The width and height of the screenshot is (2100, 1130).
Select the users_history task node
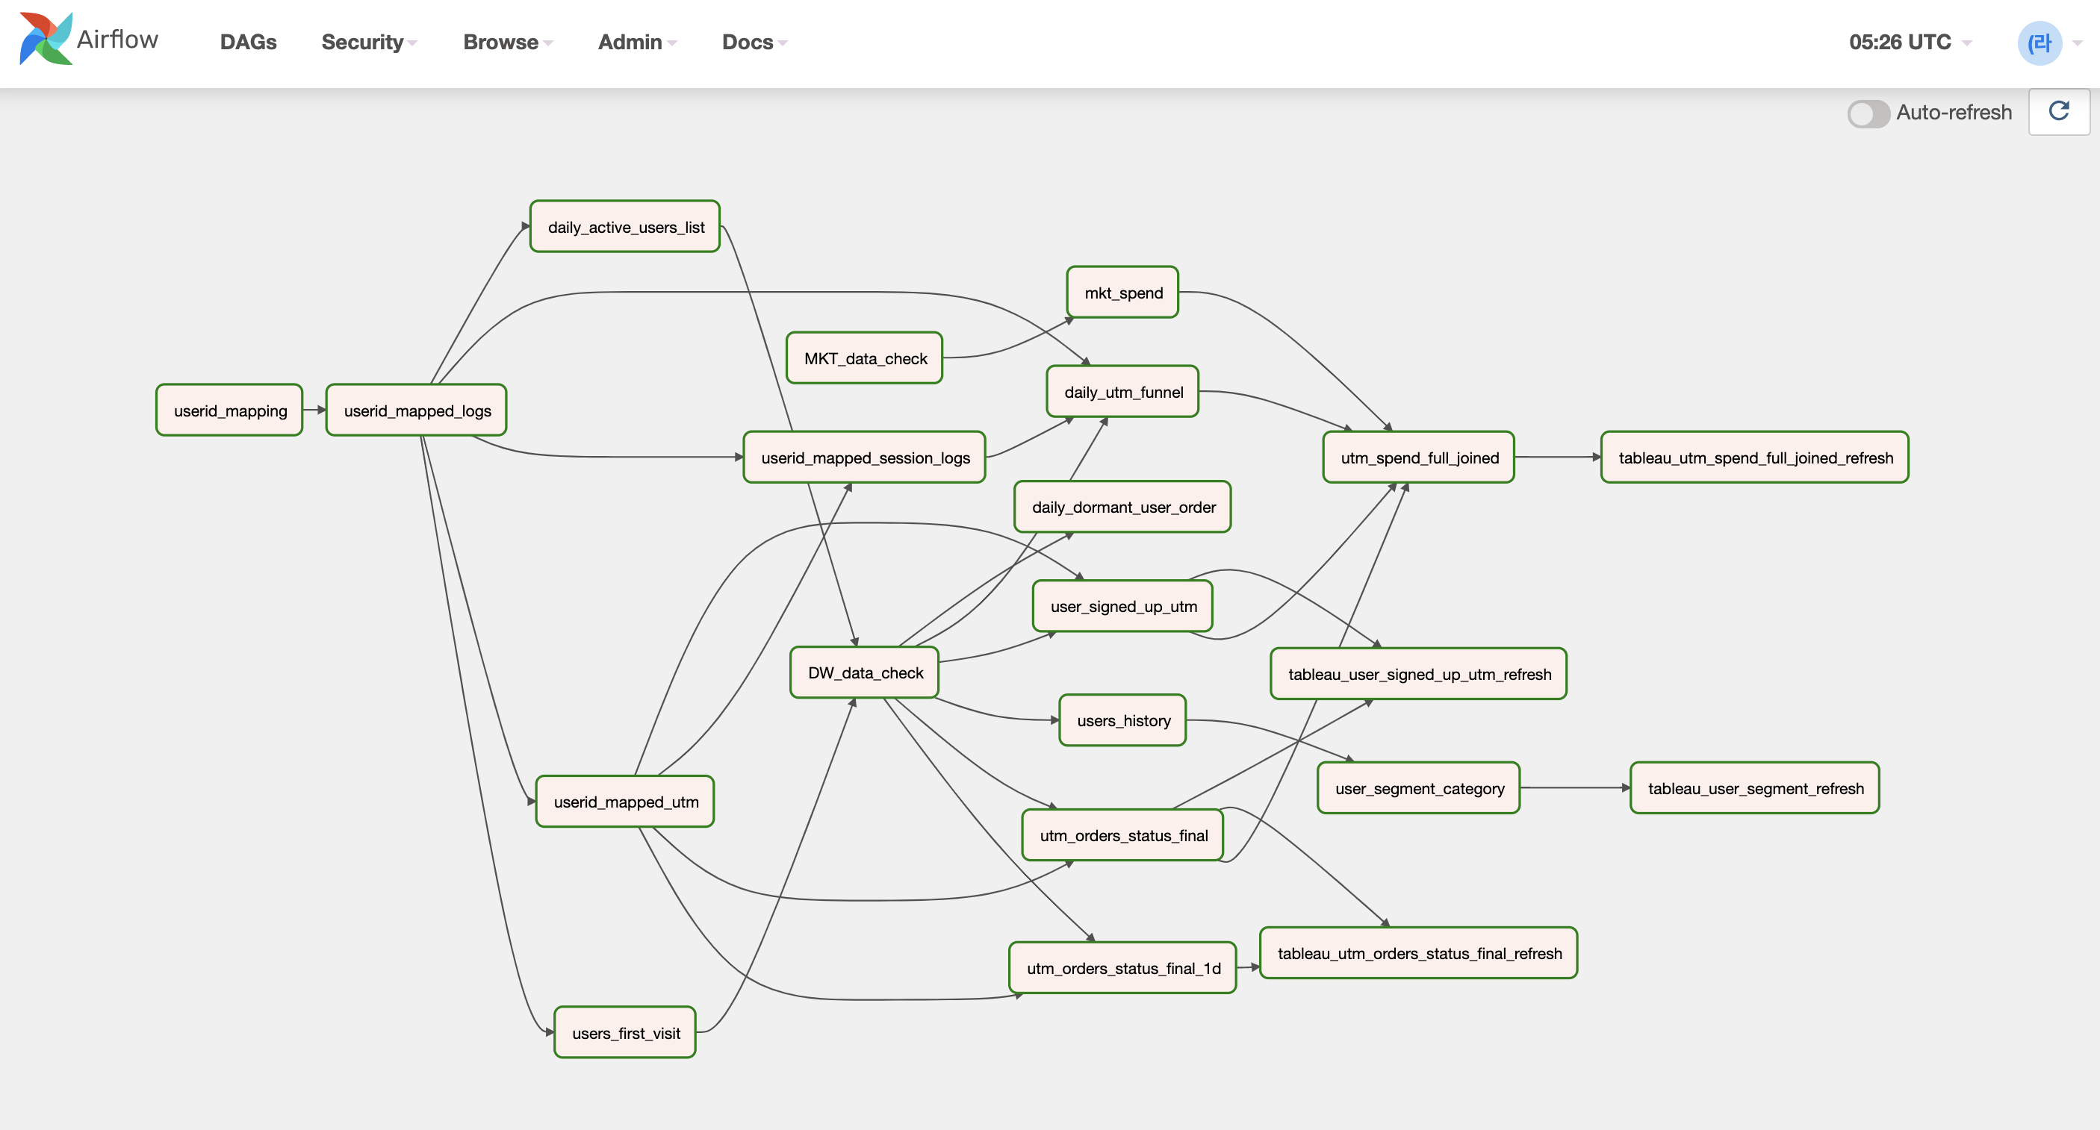pyautogui.click(x=1122, y=721)
